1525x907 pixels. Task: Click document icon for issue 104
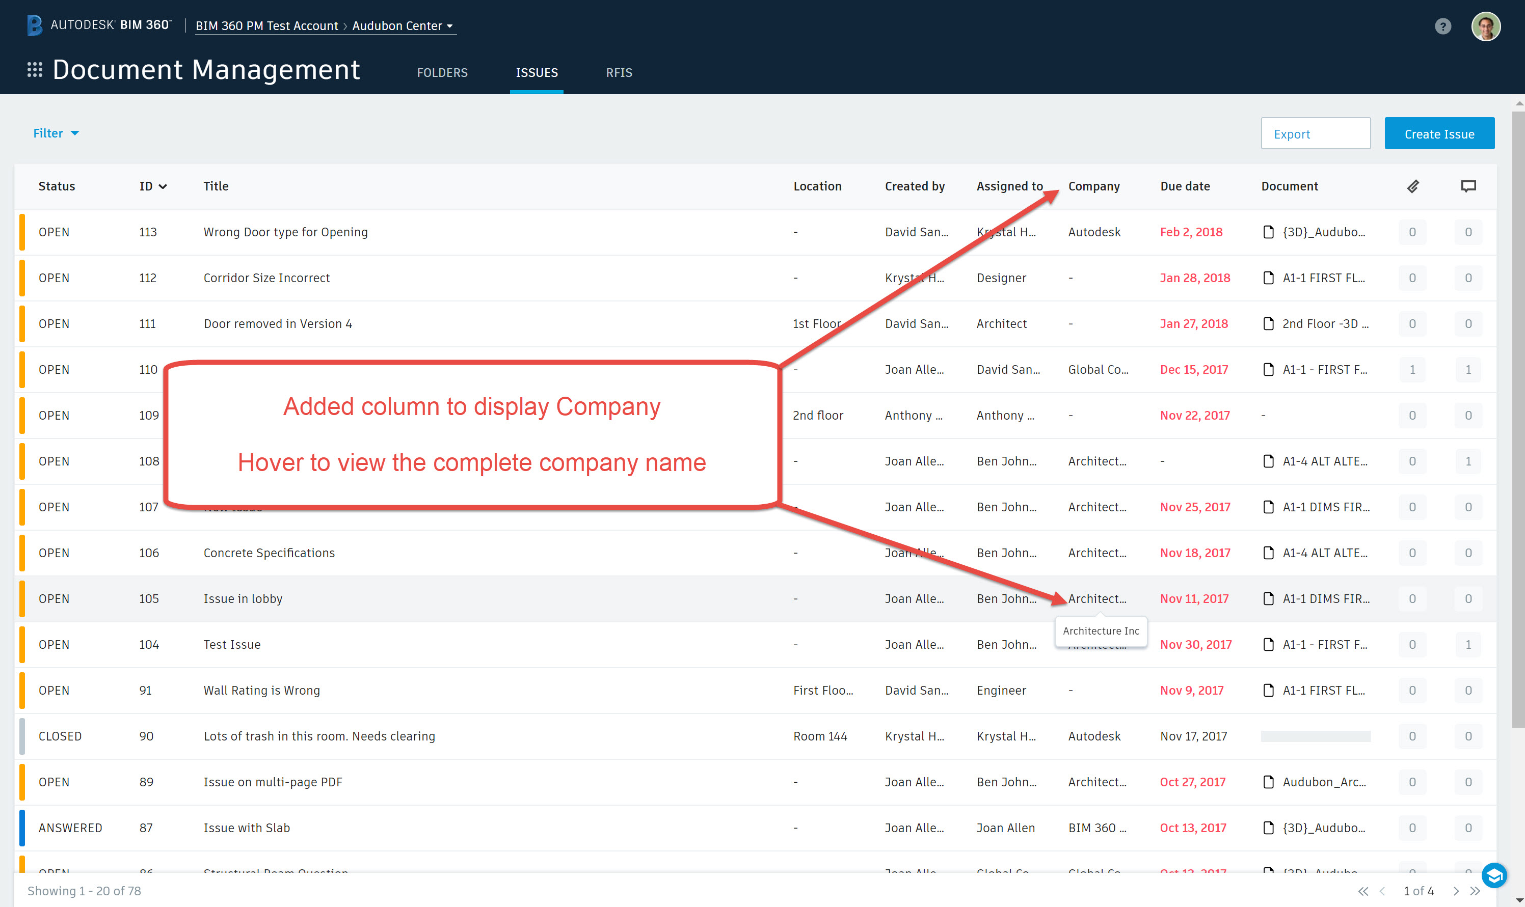point(1268,645)
